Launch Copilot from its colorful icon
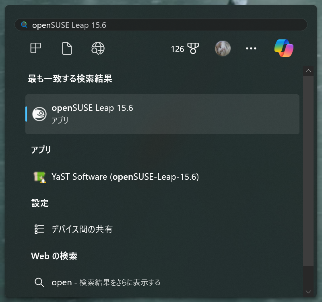Screen dimensions: 322x303 [284, 48]
